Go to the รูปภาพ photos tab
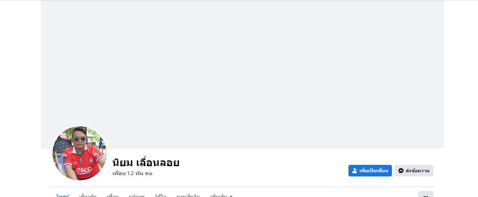This screenshot has width=478, height=197. click(137, 195)
